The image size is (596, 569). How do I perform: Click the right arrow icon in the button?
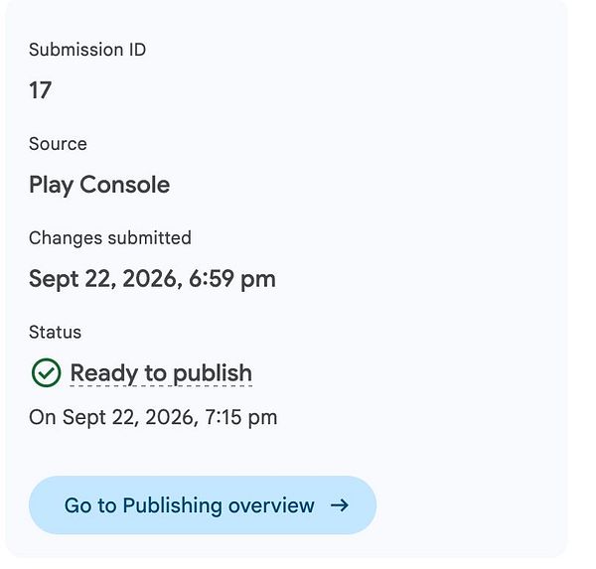(340, 505)
